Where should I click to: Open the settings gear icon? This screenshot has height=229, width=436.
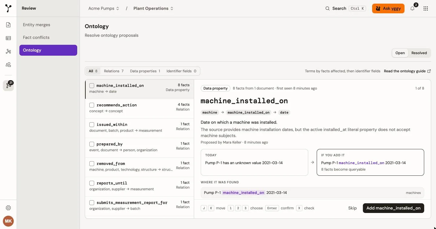point(8,208)
